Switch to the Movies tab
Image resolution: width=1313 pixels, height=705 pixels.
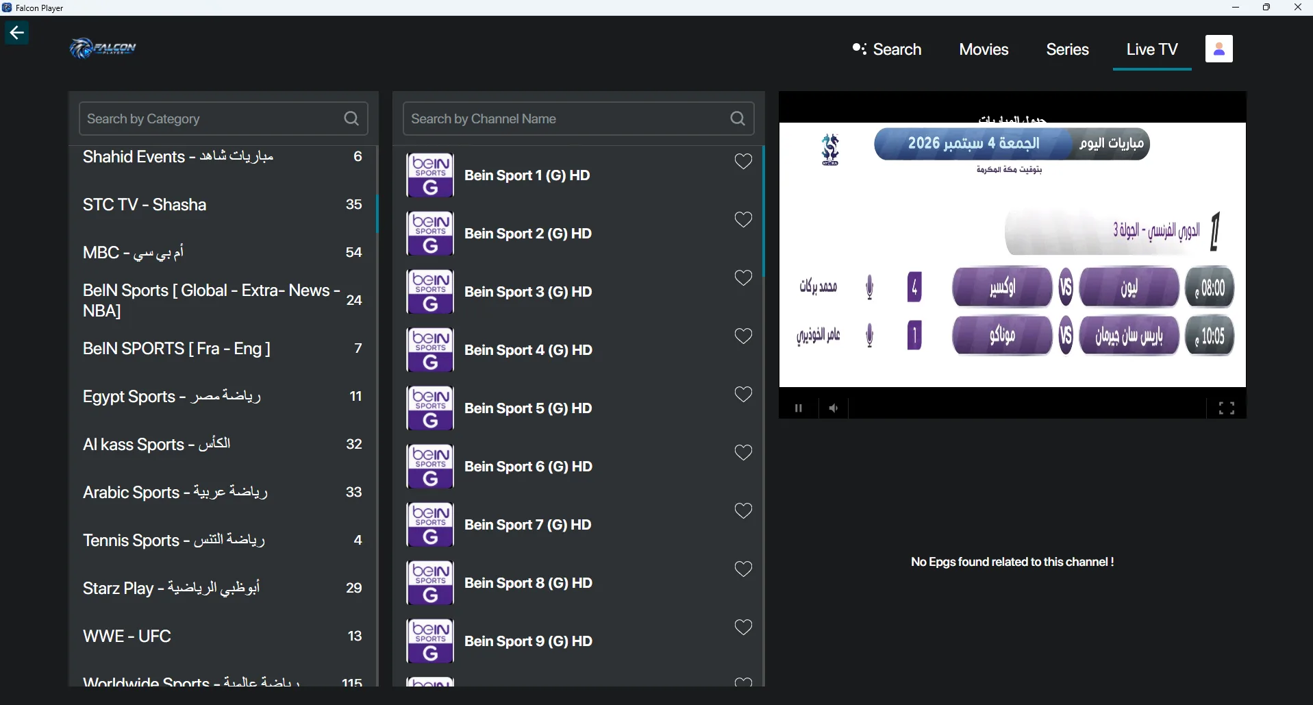[984, 49]
